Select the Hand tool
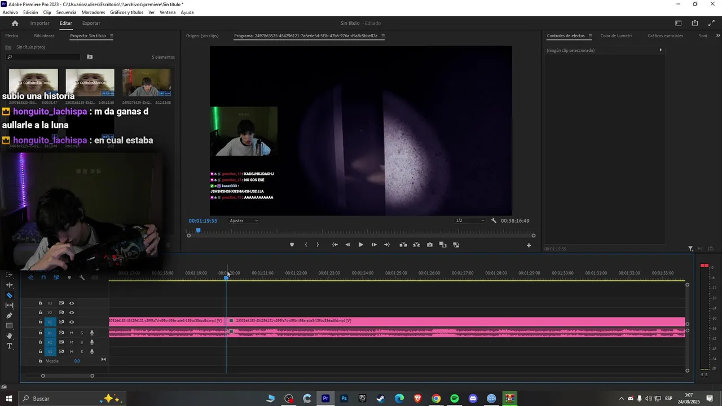This screenshot has width=722, height=406. pyautogui.click(x=9, y=336)
